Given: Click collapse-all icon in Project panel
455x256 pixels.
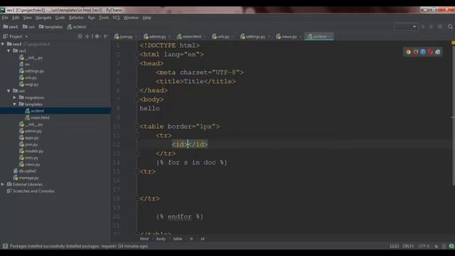Looking at the screenshot, I should pos(87,36).
